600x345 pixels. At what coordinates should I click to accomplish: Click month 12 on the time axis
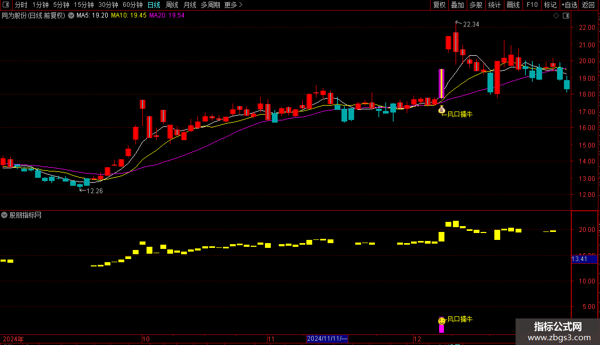coord(417,339)
